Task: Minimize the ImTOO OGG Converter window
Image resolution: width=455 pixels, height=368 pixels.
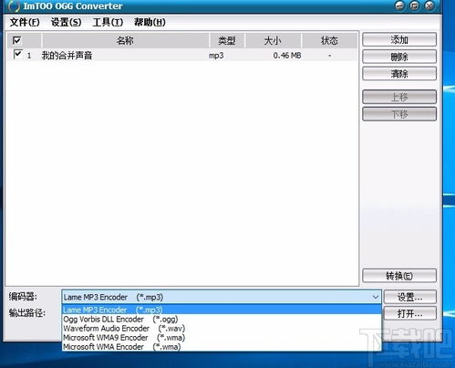Action: pyautogui.click(x=400, y=5)
